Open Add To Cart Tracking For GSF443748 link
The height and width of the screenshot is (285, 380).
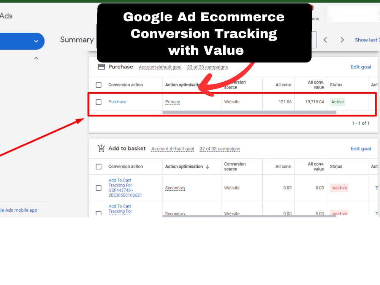pyautogui.click(x=125, y=188)
